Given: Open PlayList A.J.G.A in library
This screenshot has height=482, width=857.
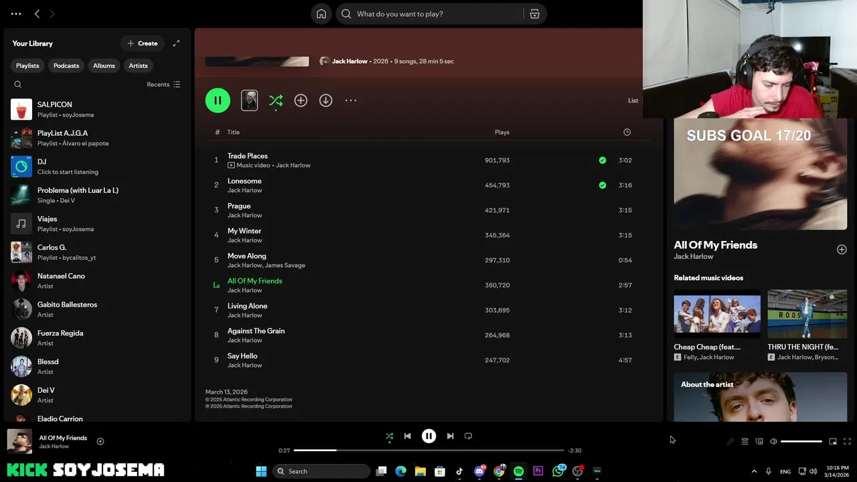Looking at the screenshot, I should (x=97, y=138).
